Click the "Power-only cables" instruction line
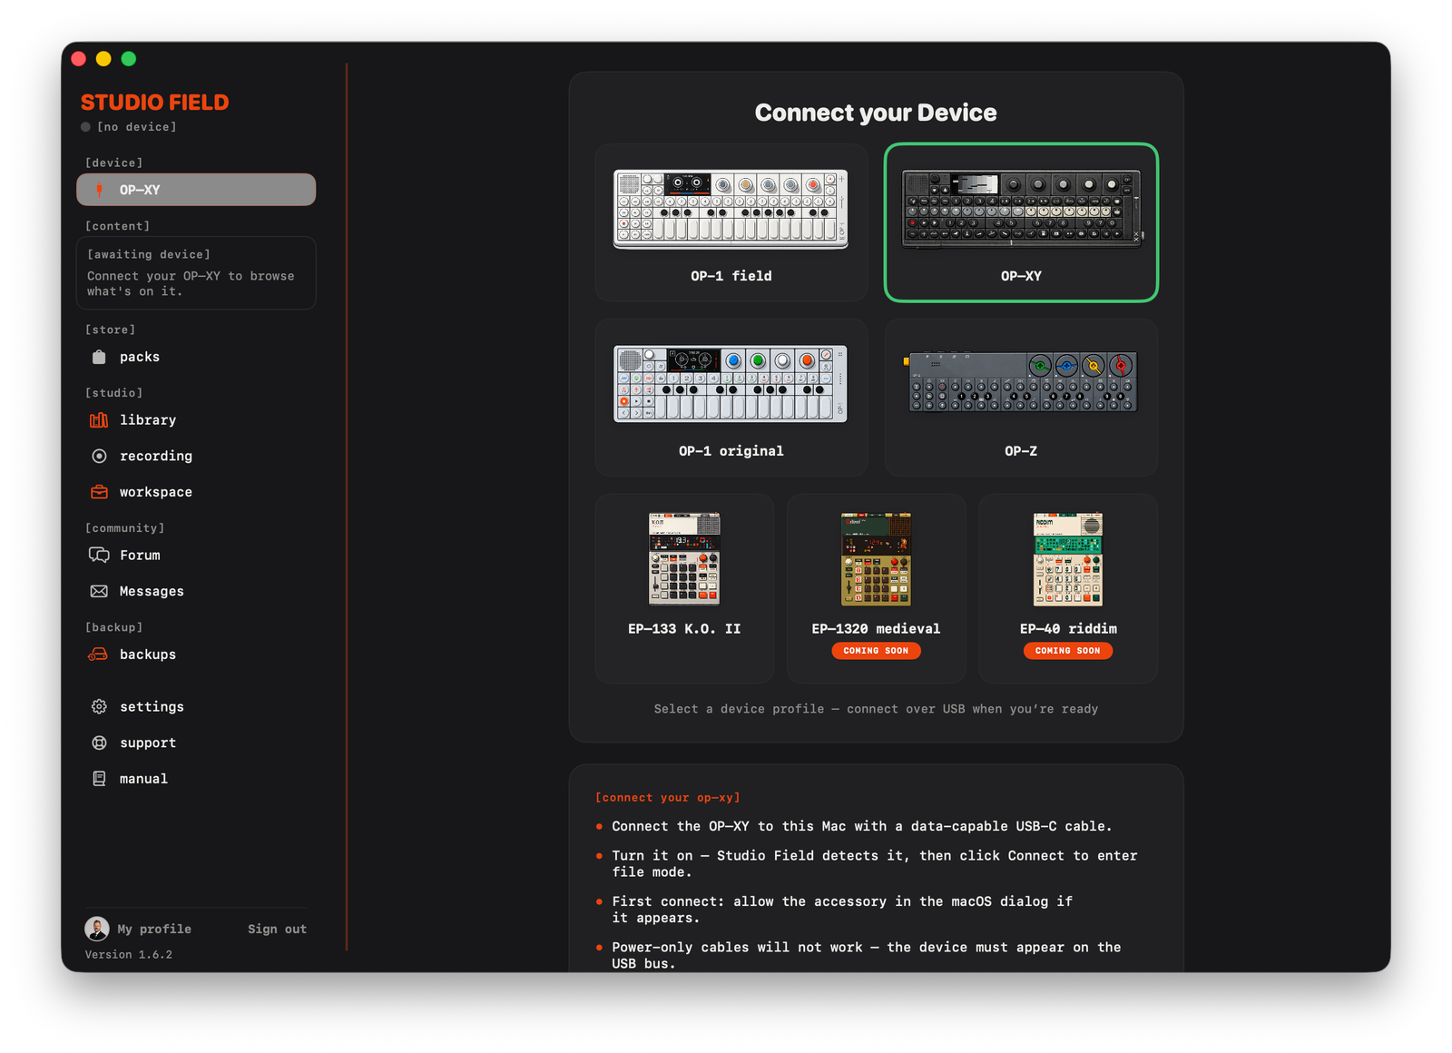The image size is (1452, 1053). click(x=867, y=955)
